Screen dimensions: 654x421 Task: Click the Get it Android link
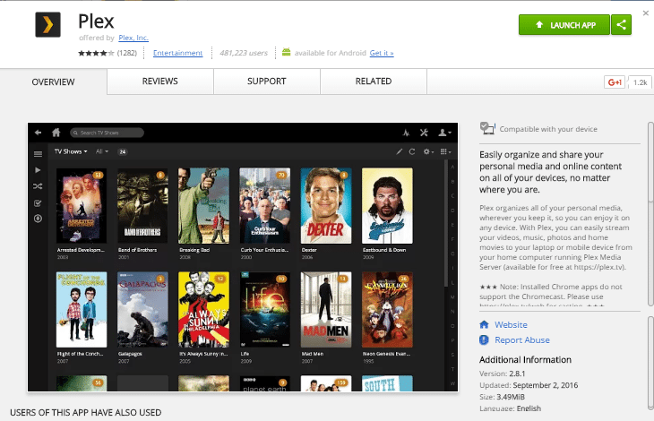[382, 53]
